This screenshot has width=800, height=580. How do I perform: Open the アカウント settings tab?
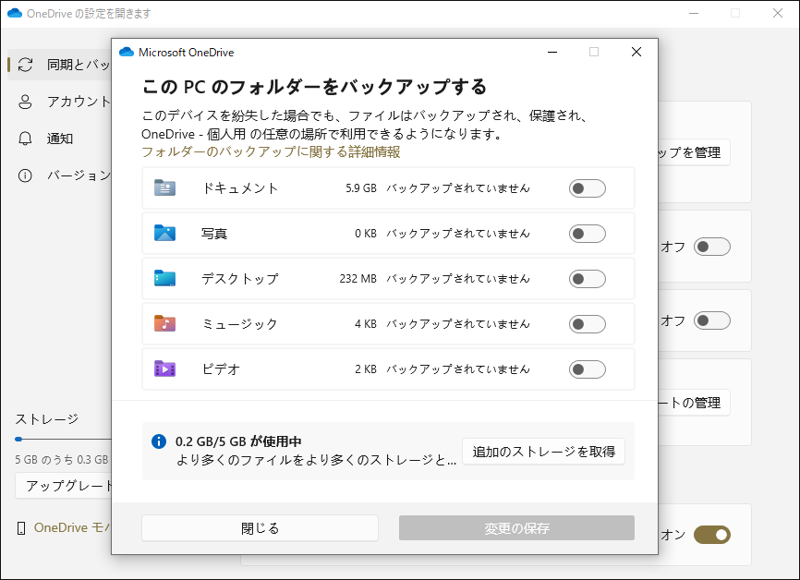pyautogui.click(x=60, y=102)
